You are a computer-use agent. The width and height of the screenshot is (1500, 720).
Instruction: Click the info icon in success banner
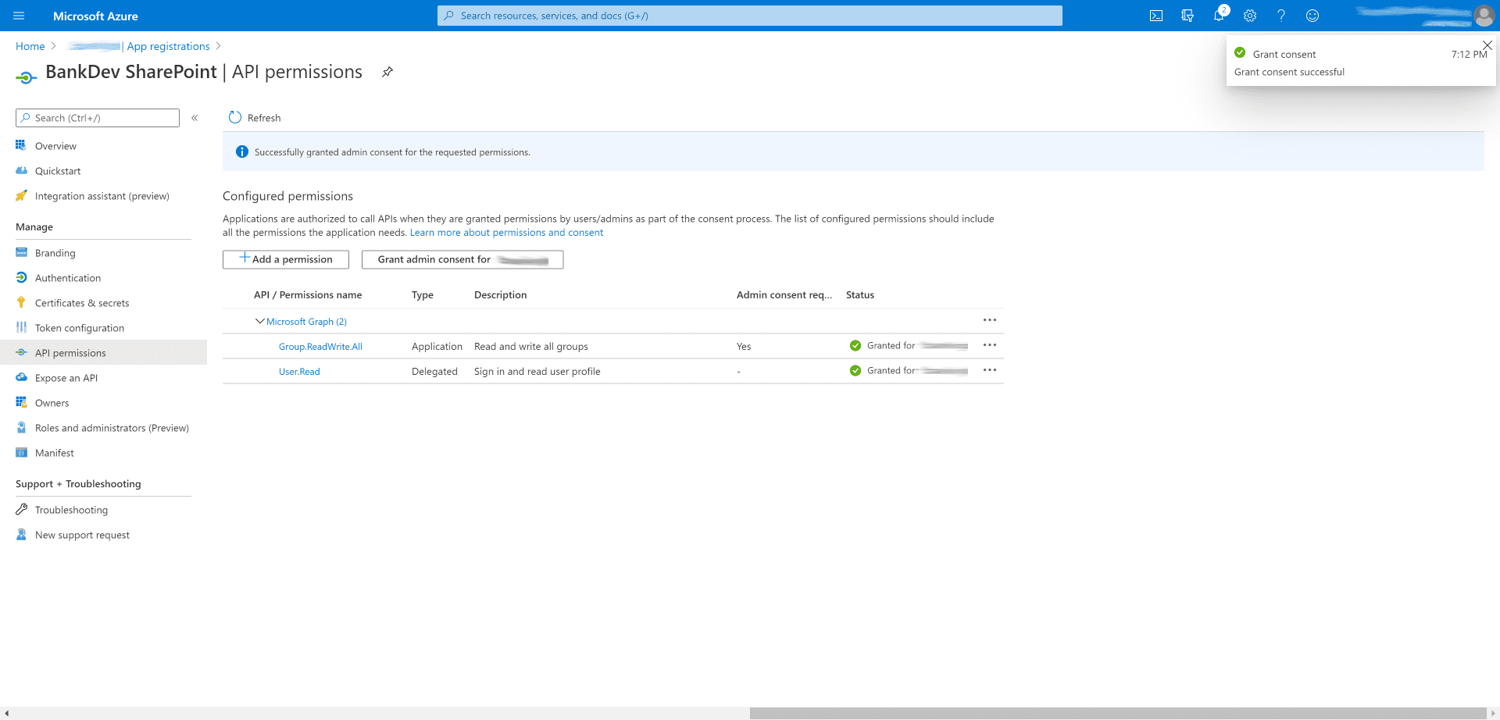point(242,151)
